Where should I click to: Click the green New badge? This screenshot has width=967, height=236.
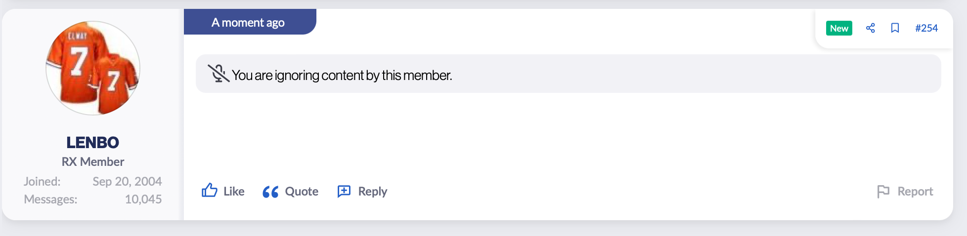point(839,28)
